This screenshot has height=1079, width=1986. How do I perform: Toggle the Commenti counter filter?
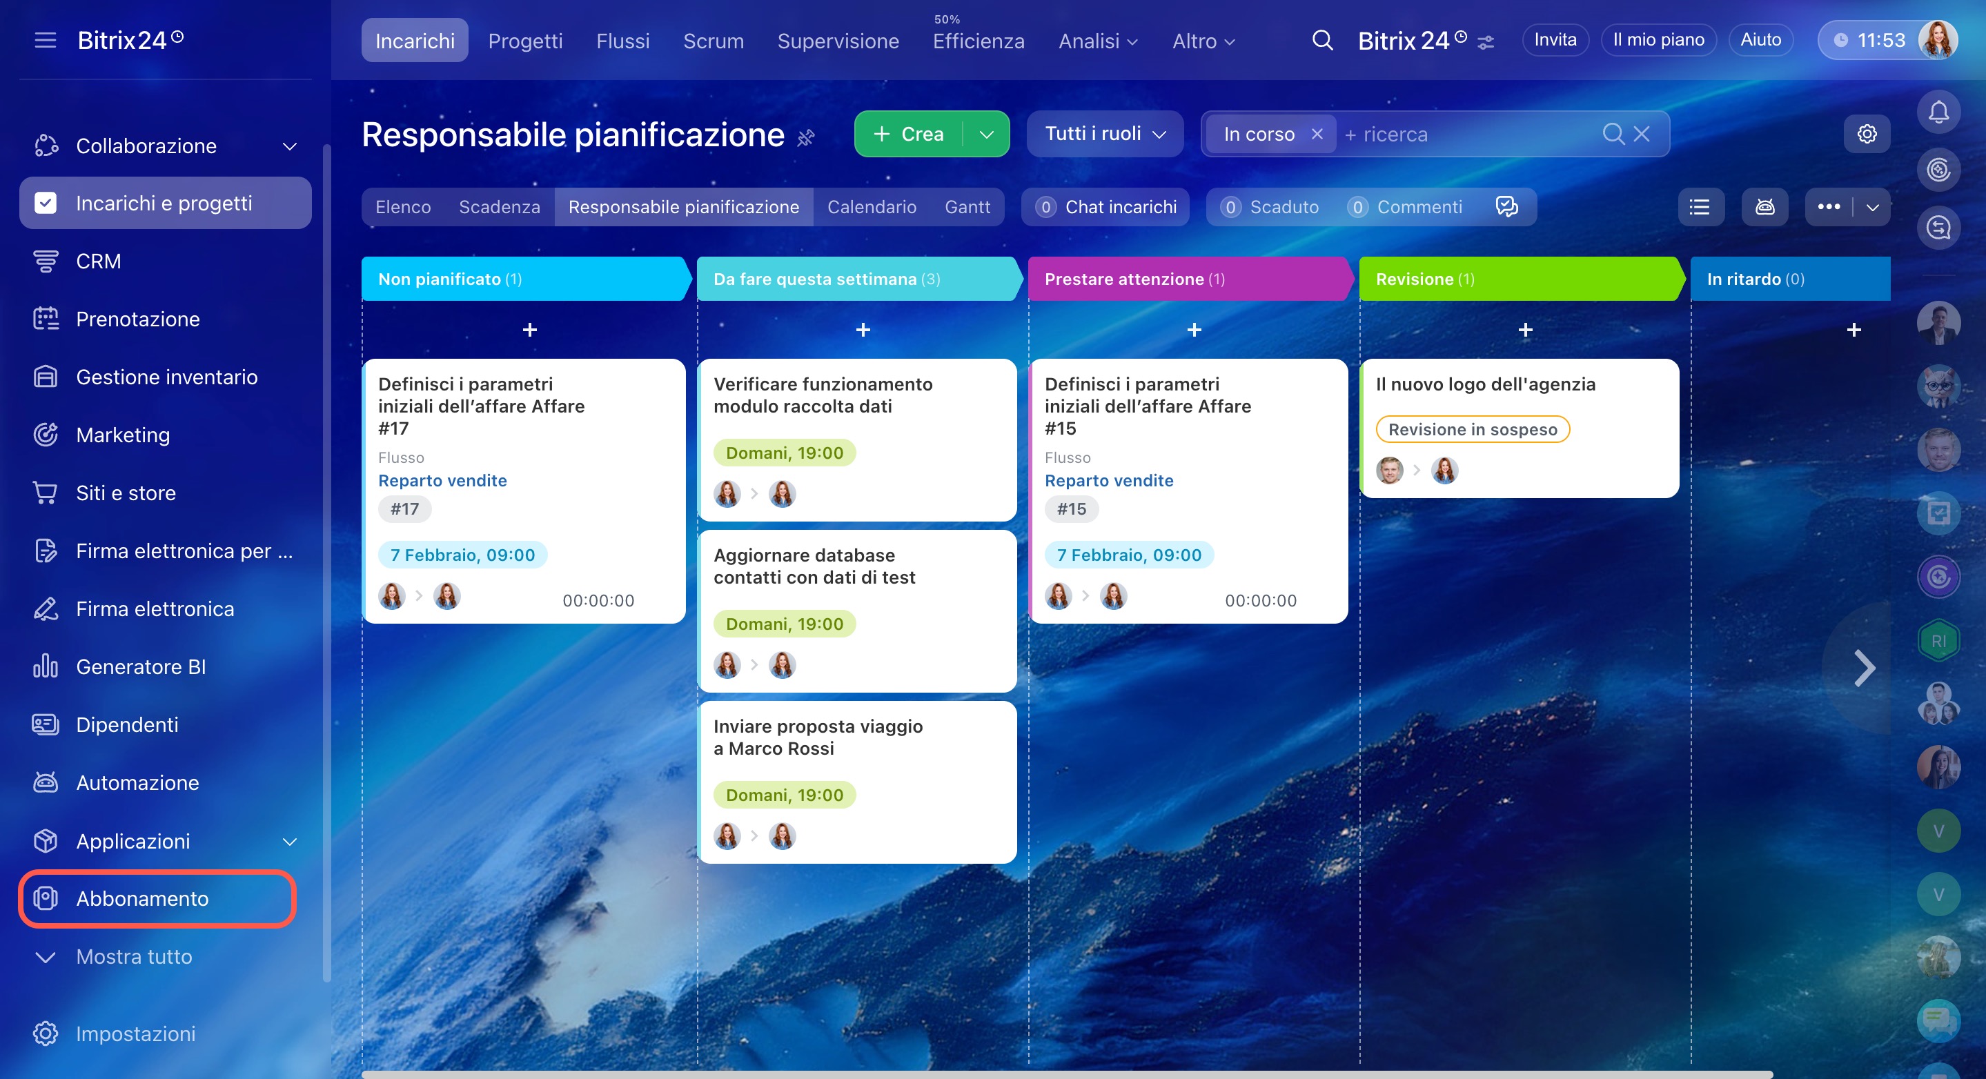[1406, 206]
